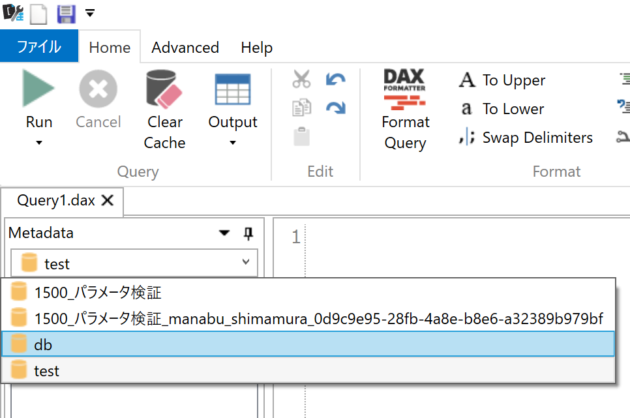The width and height of the screenshot is (630, 418).
Task: Open the quick access toolbar customize arrow
Action: (x=90, y=14)
